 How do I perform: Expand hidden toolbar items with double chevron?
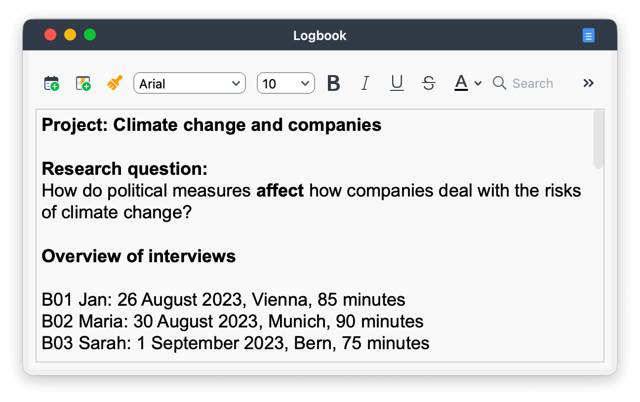pos(588,83)
